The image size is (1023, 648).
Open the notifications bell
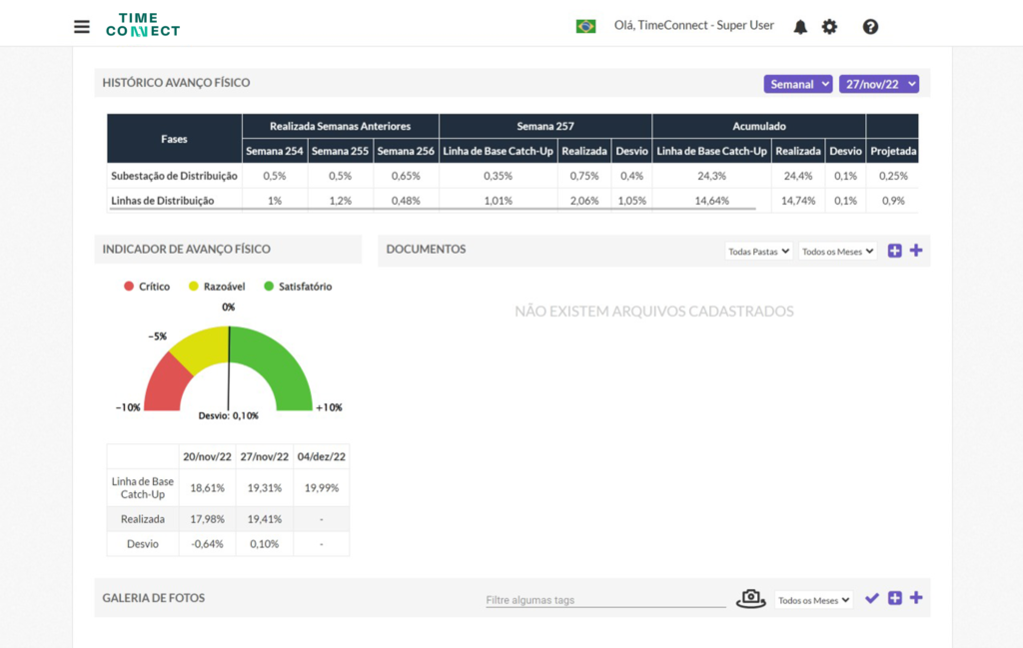click(800, 27)
